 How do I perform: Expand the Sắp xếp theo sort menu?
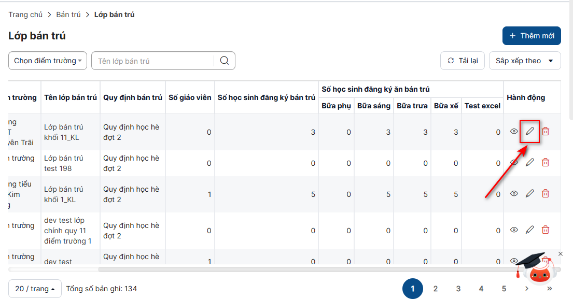[524, 61]
